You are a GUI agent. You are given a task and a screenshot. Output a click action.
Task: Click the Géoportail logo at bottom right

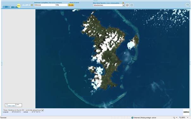click(x=186, y=112)
